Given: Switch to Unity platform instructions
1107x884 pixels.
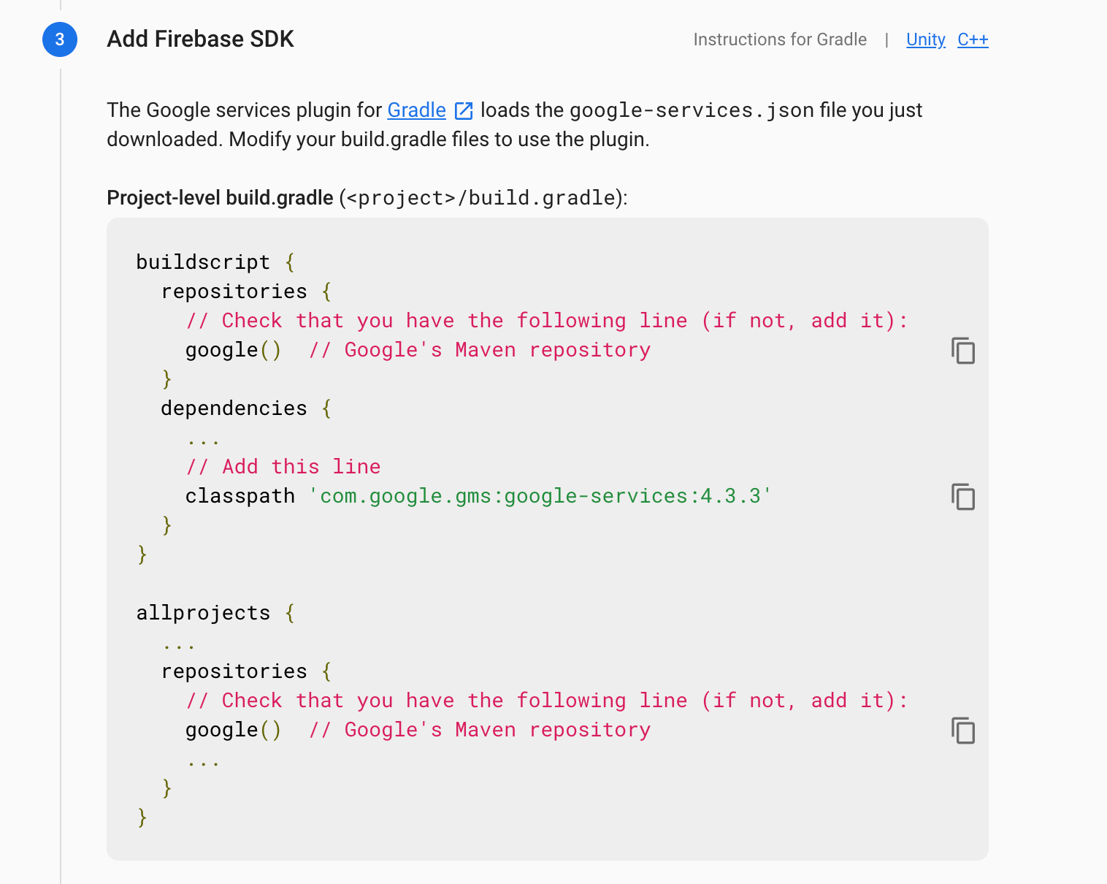Looking at the screenshot, I should (925, 39).
